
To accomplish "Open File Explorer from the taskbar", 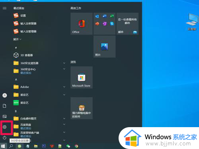I will click(x=36, y=146).
